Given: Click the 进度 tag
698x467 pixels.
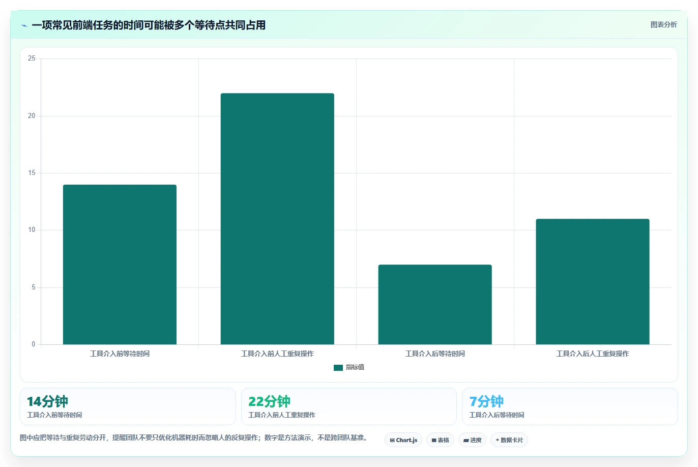Looking at the screenshot, I should [473, 440].
